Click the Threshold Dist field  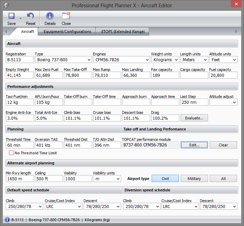[78, 145]
